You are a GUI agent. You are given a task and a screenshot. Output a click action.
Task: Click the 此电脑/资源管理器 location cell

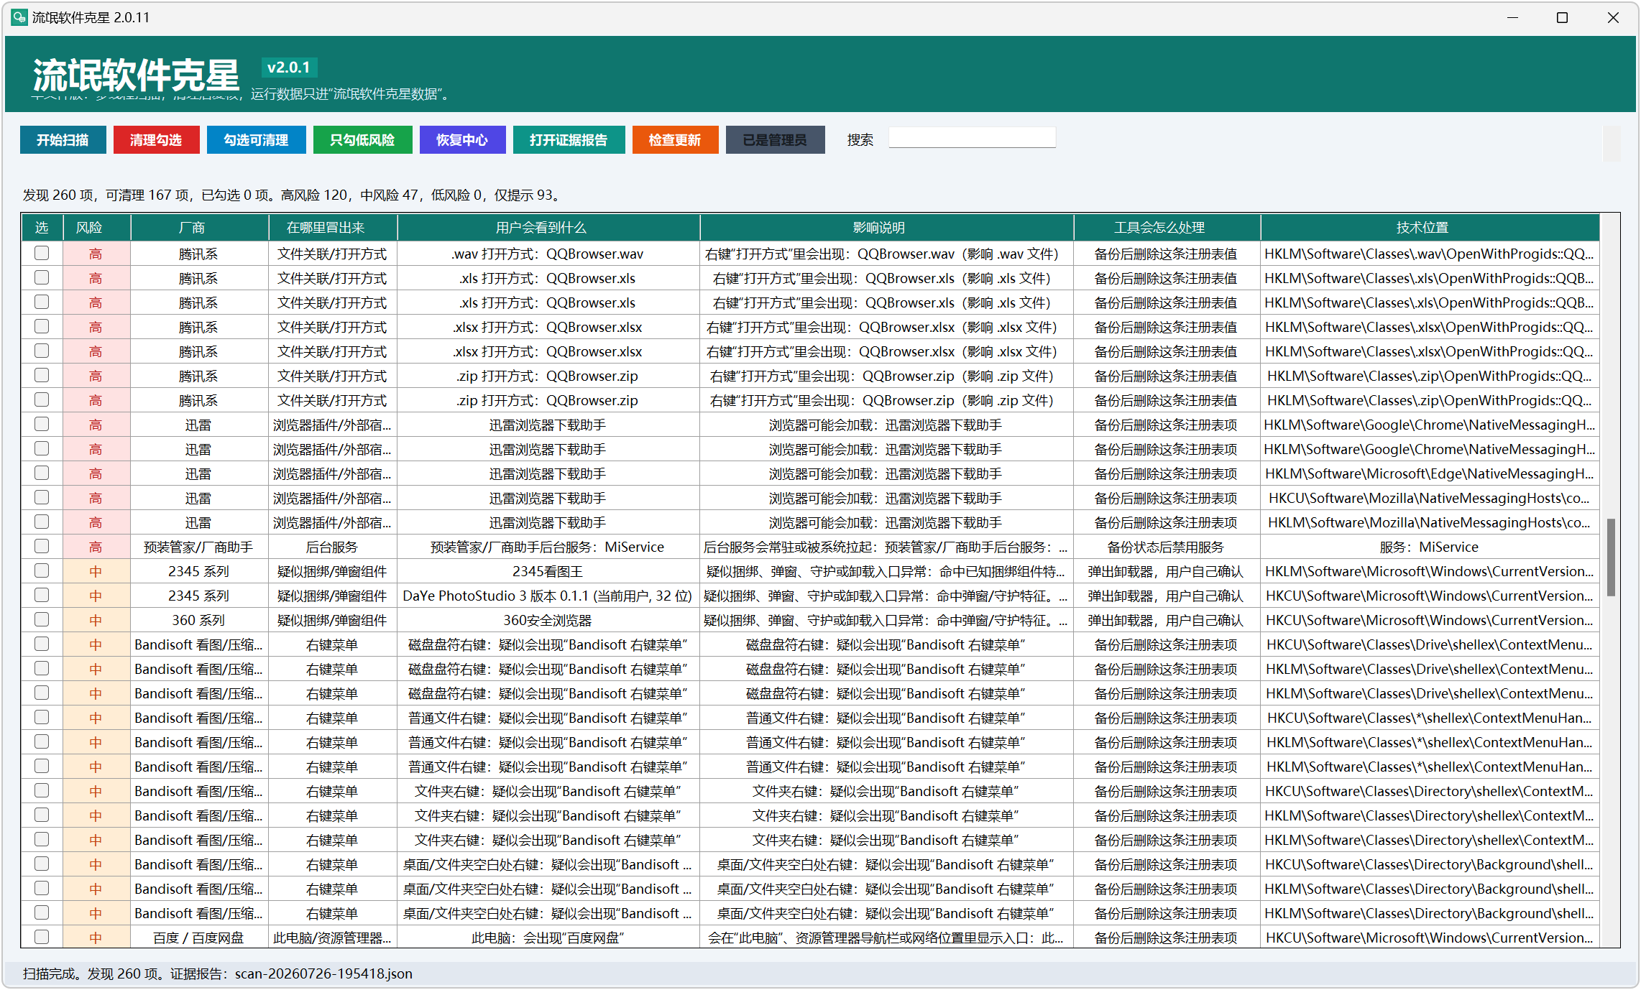point(333,938)
